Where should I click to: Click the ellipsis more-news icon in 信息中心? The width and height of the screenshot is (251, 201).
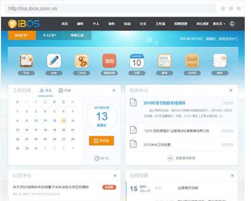click(x=170, y=158)
